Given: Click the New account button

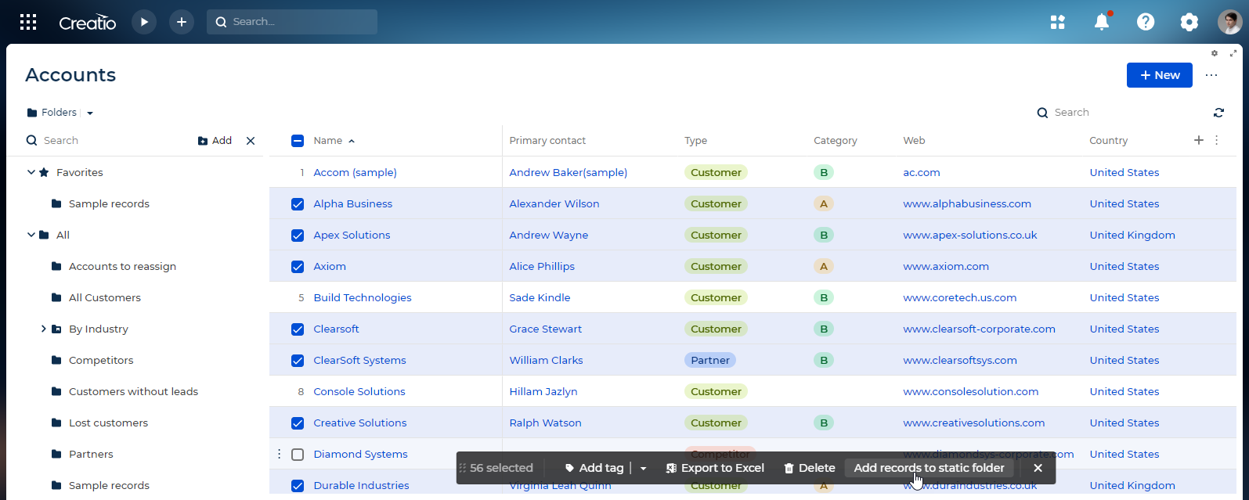Looking at the screenshot, I should [1159, 75].
